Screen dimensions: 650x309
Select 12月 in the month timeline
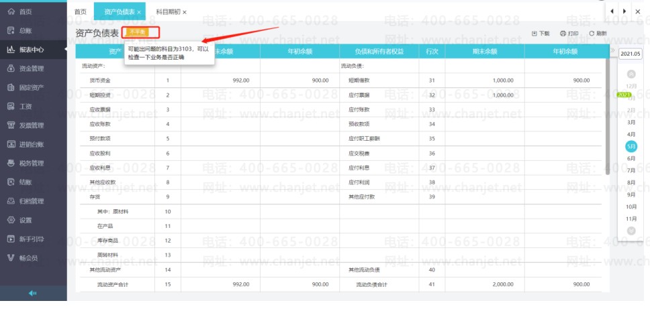pyautogui.click(x=631, y=86)
